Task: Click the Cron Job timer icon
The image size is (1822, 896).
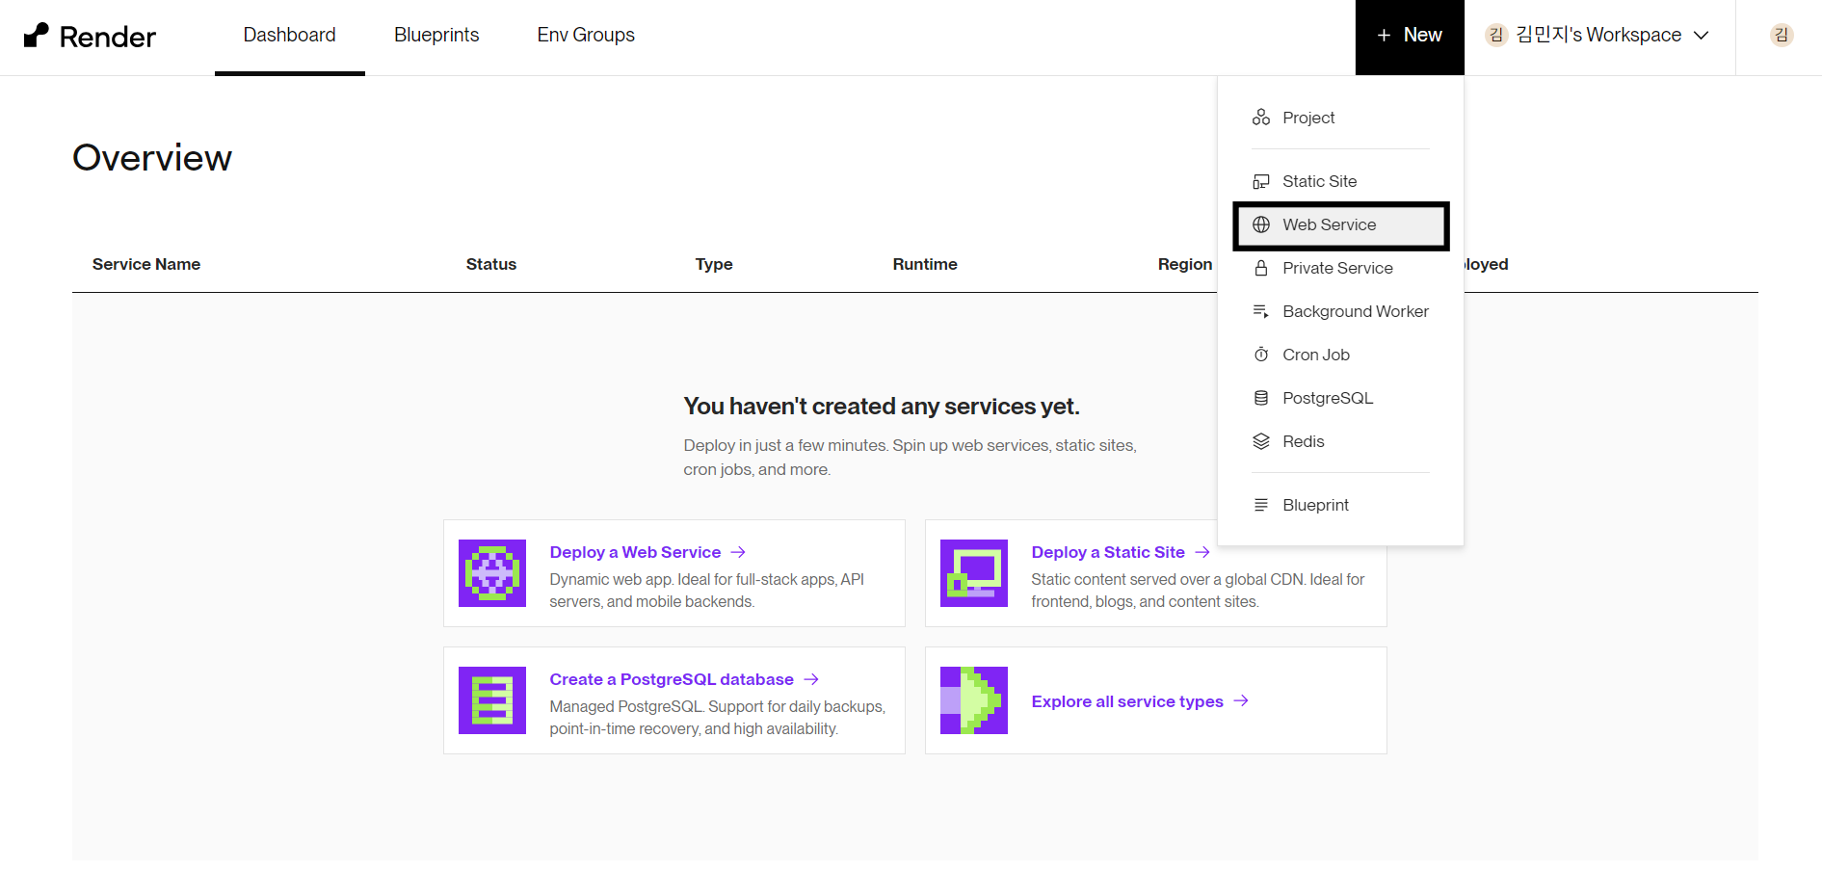Action: point(1261,355)
